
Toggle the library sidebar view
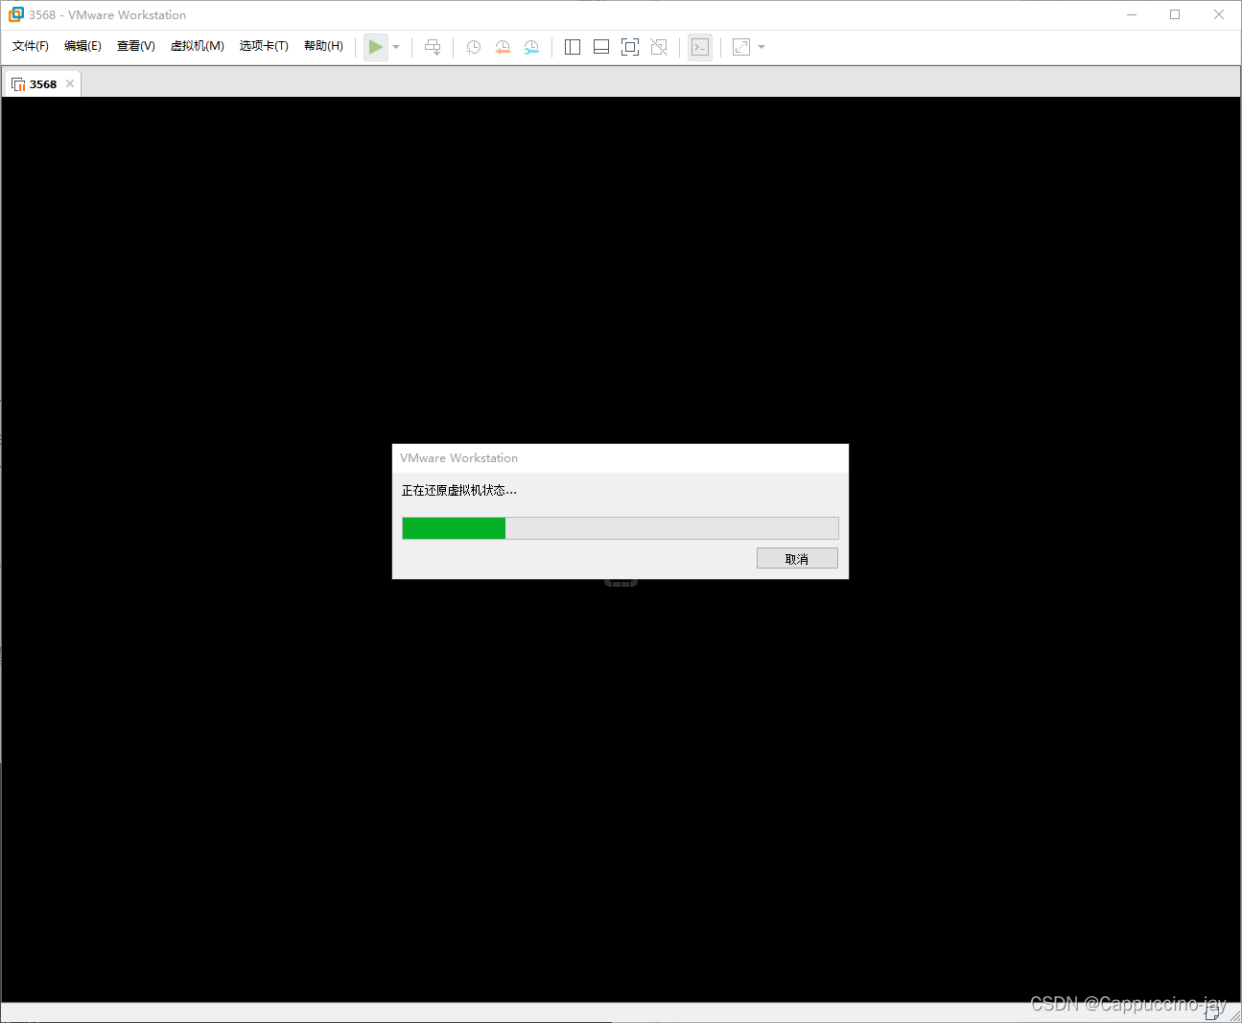[573, 47]
